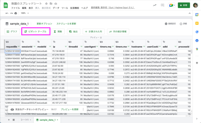Open the ツール menu

[x=65, y=8]
